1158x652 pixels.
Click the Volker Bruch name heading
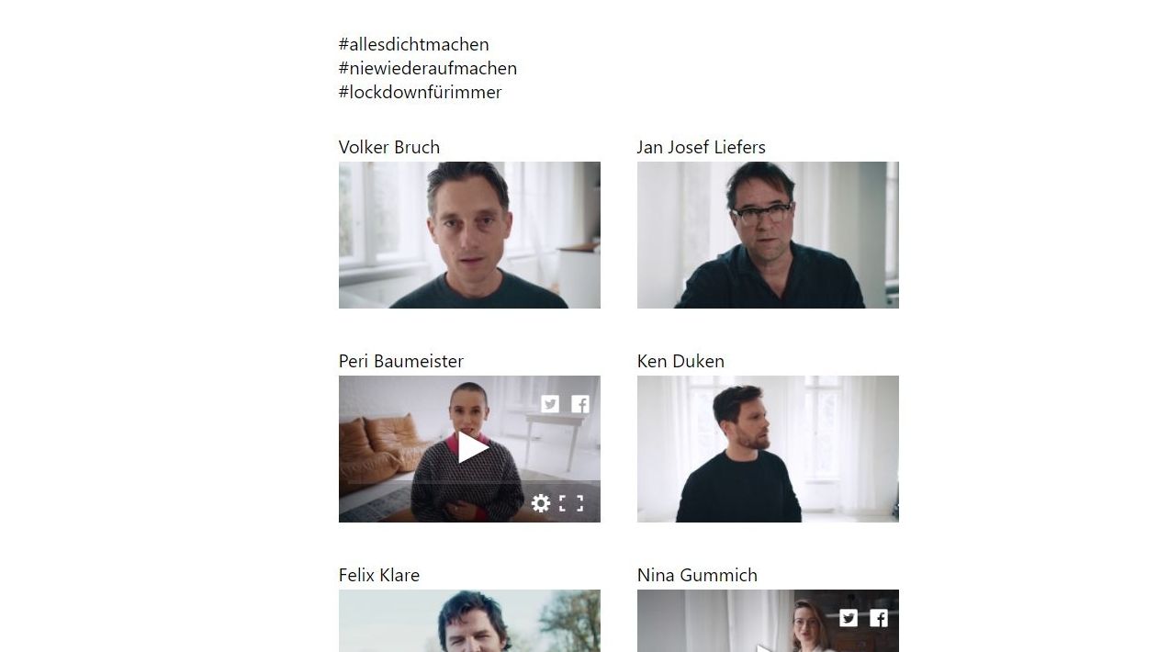click(389, 147)
